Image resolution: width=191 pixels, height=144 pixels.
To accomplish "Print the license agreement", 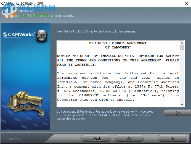I will point(177,113).
